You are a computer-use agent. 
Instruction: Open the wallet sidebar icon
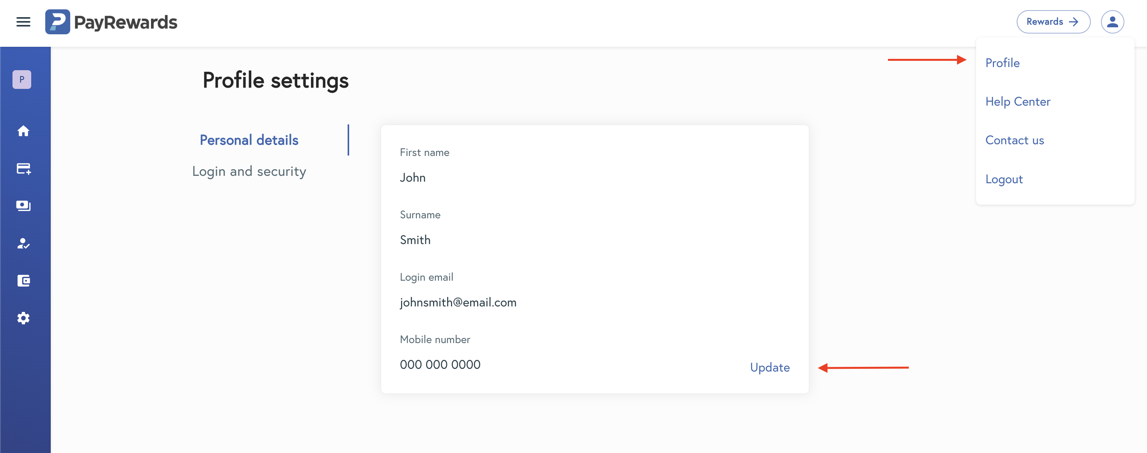tap(23, 281)
